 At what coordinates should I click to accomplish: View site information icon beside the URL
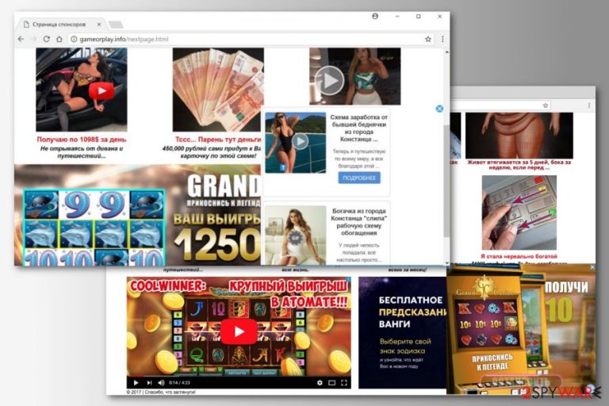pos(74,39)
